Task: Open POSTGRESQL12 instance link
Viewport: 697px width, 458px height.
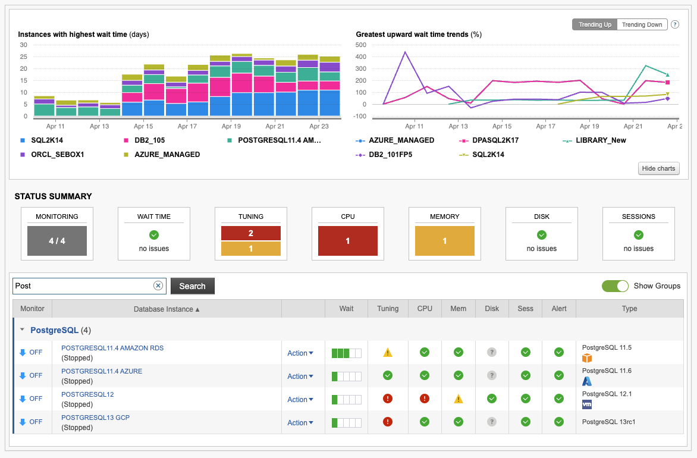Action: tap(87, 394)
